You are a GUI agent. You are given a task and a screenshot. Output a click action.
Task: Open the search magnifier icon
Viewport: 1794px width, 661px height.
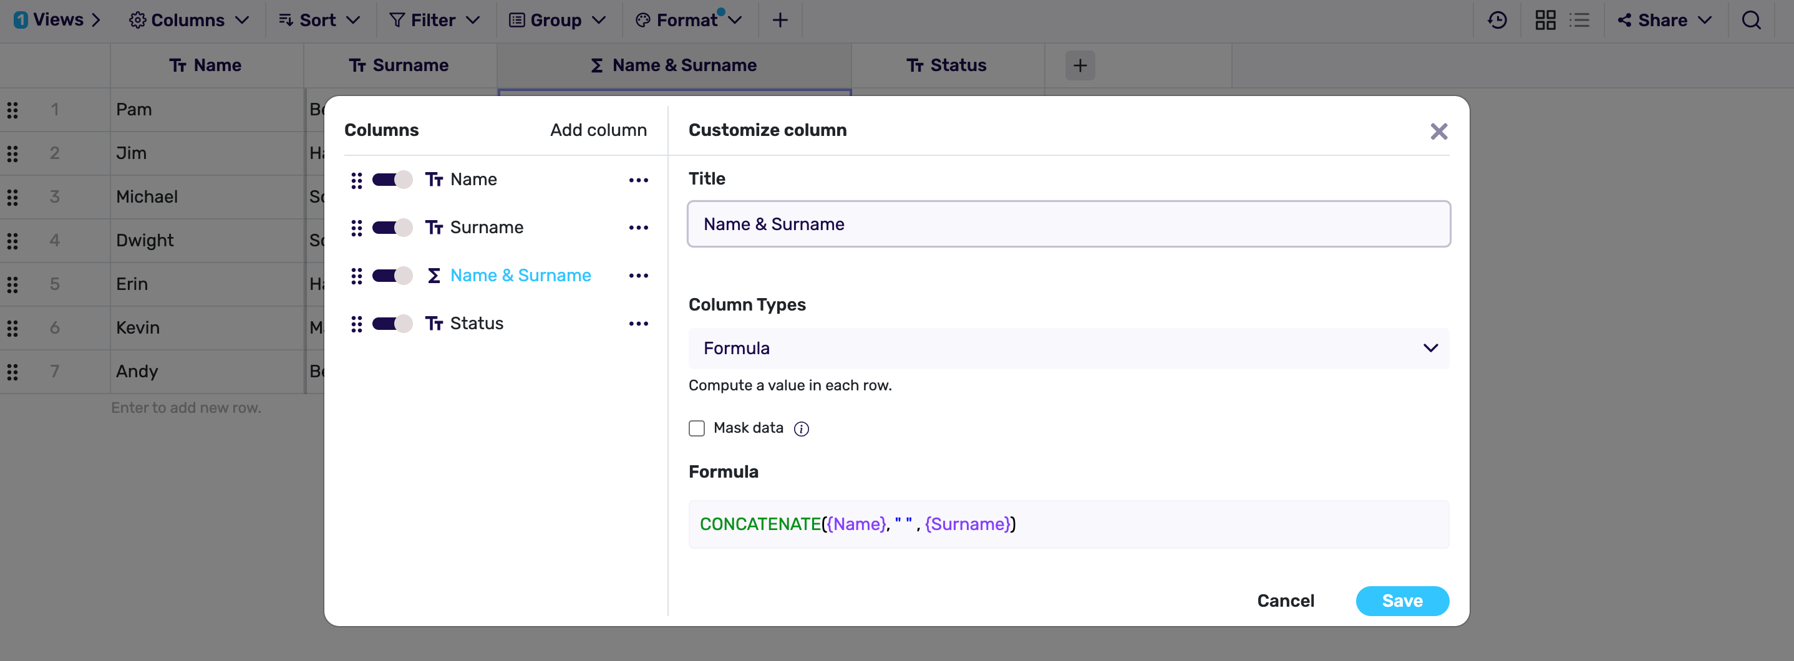(x=1751, y=20)
